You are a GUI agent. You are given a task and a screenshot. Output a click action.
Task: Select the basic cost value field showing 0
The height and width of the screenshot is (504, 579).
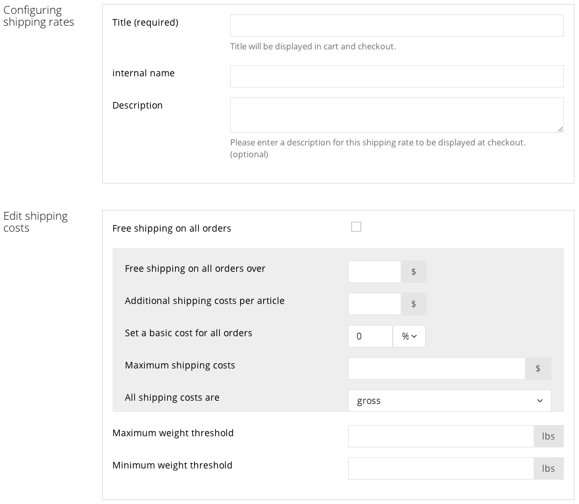tap(370, 336)
